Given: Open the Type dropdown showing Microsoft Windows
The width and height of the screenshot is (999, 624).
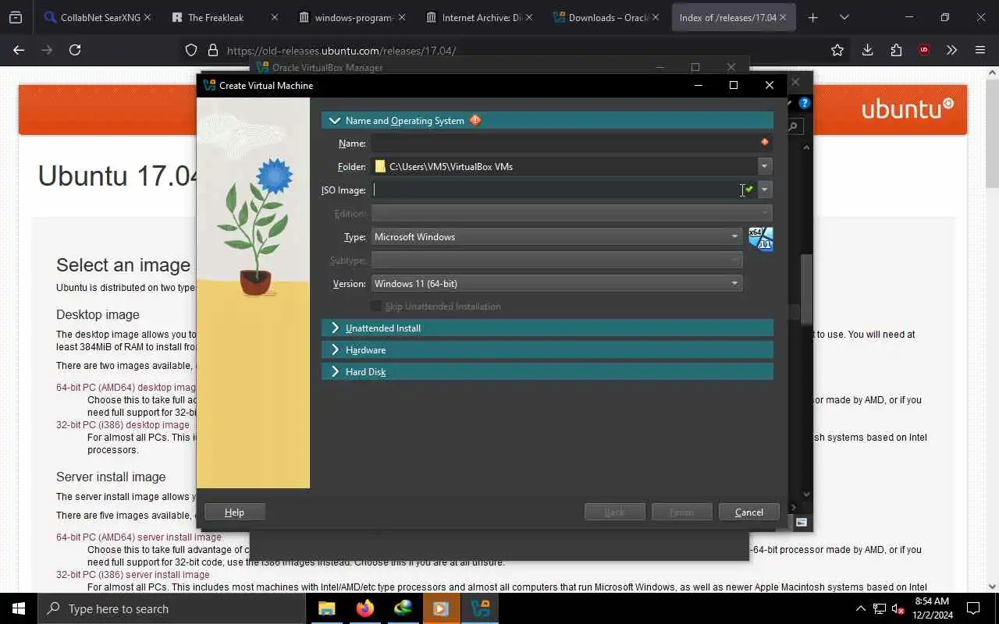Looking at the screenshot, I should (556, 236).
